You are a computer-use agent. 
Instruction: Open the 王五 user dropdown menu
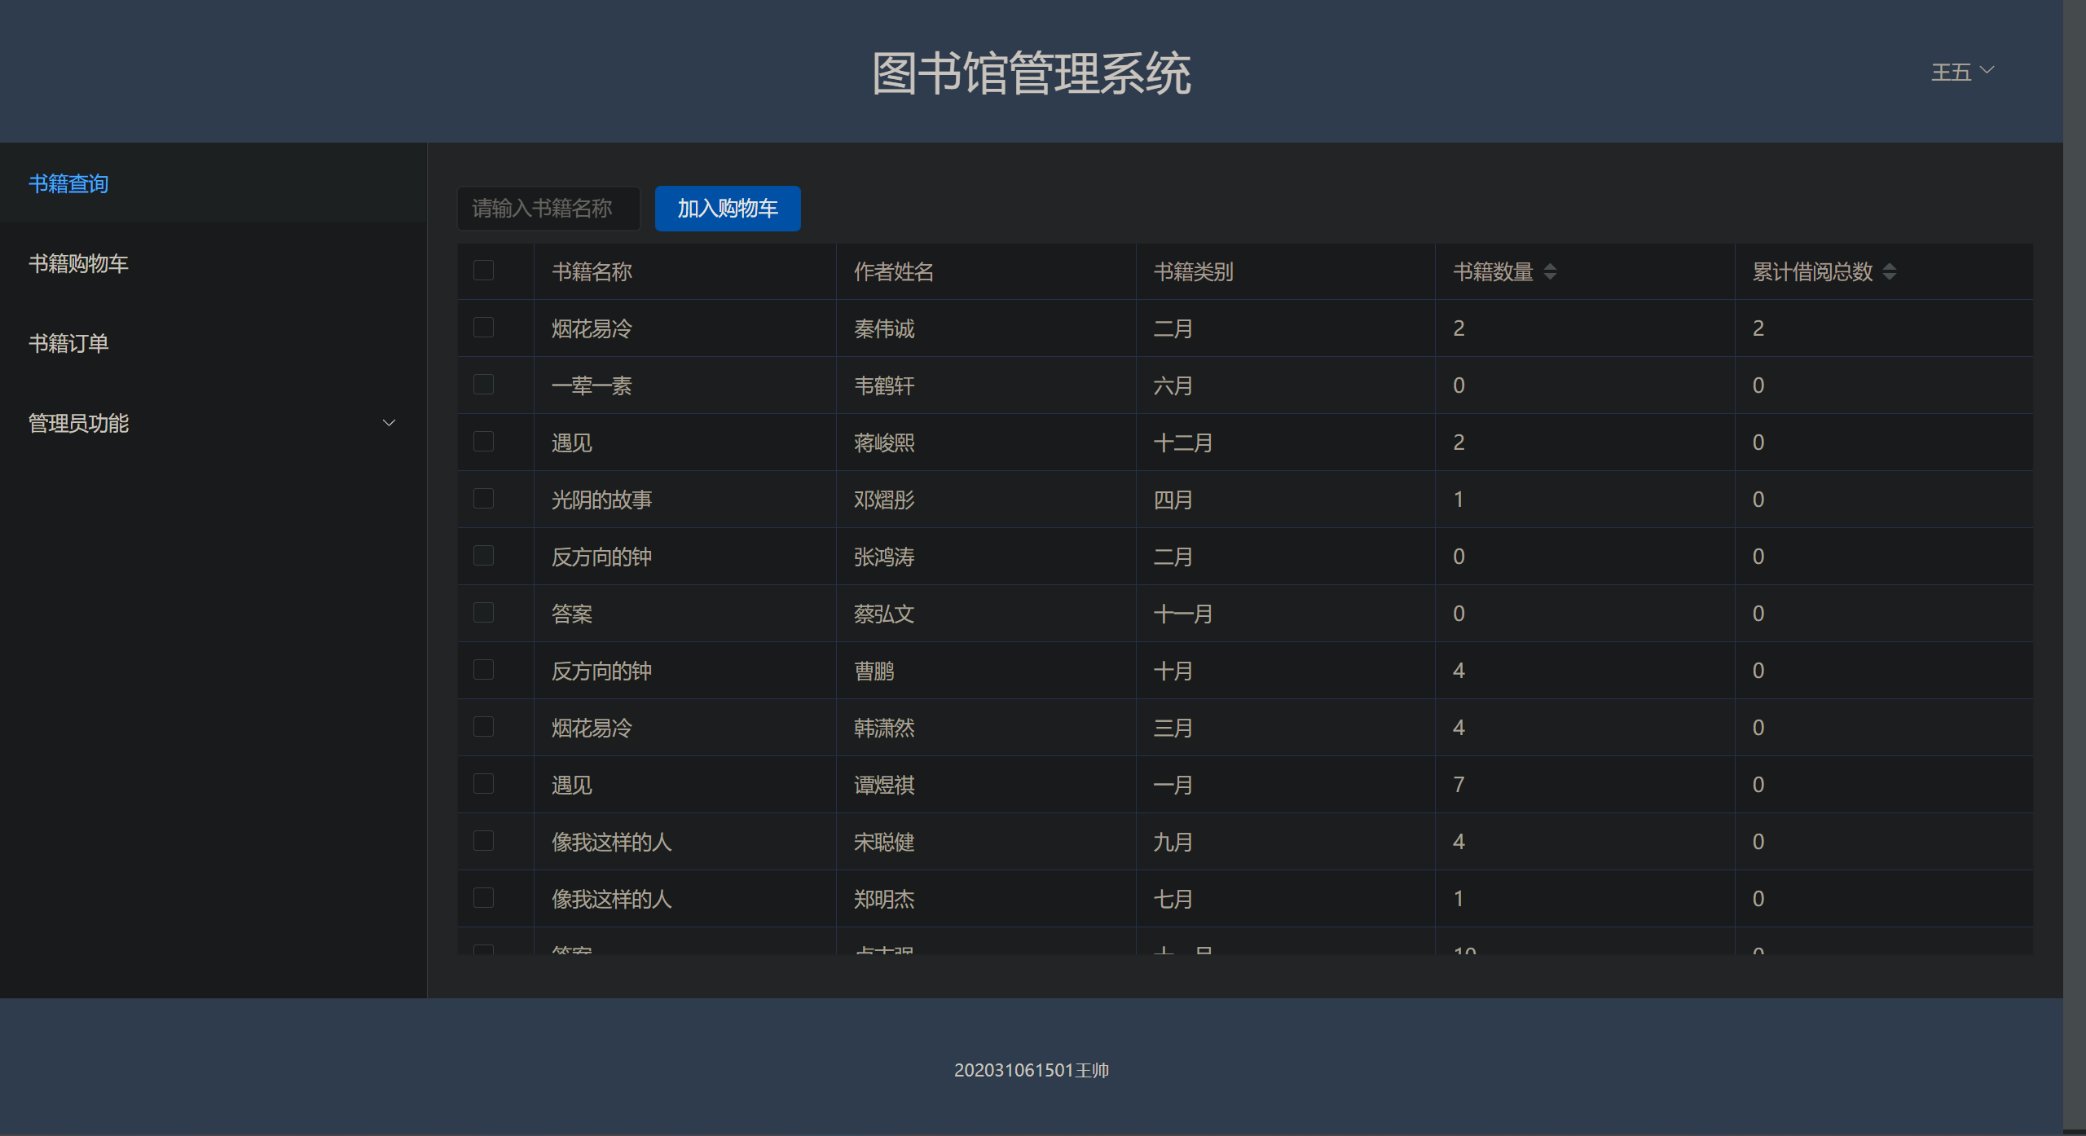(1951, 73)
